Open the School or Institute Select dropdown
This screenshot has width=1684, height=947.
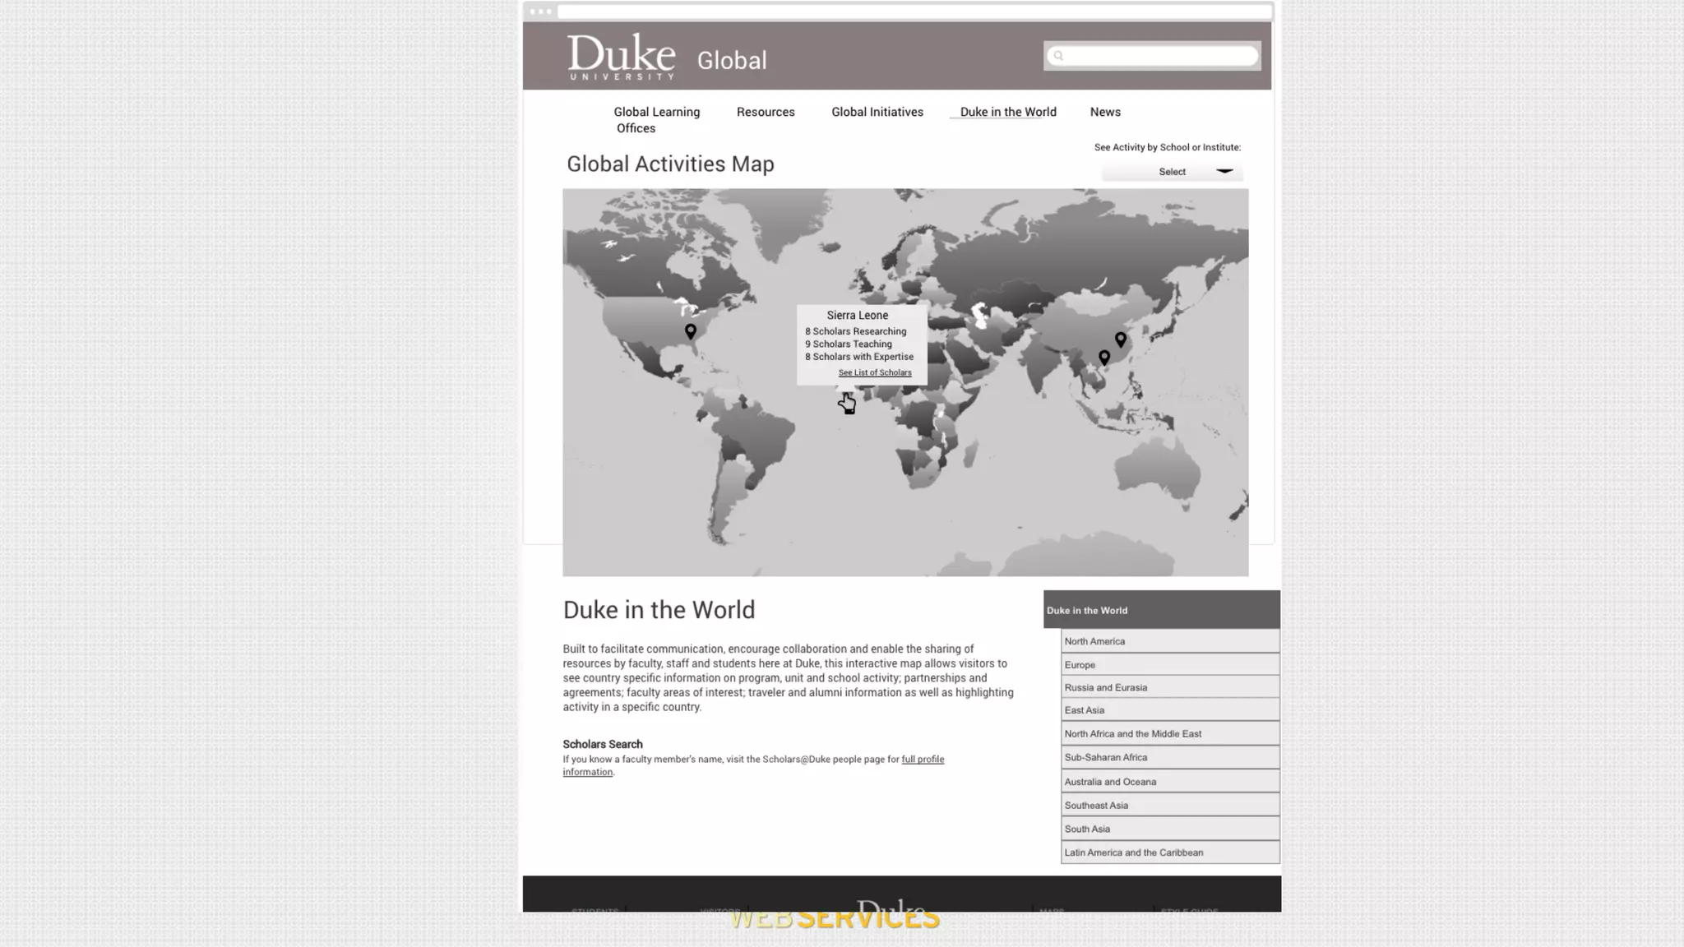point(1172,172)
